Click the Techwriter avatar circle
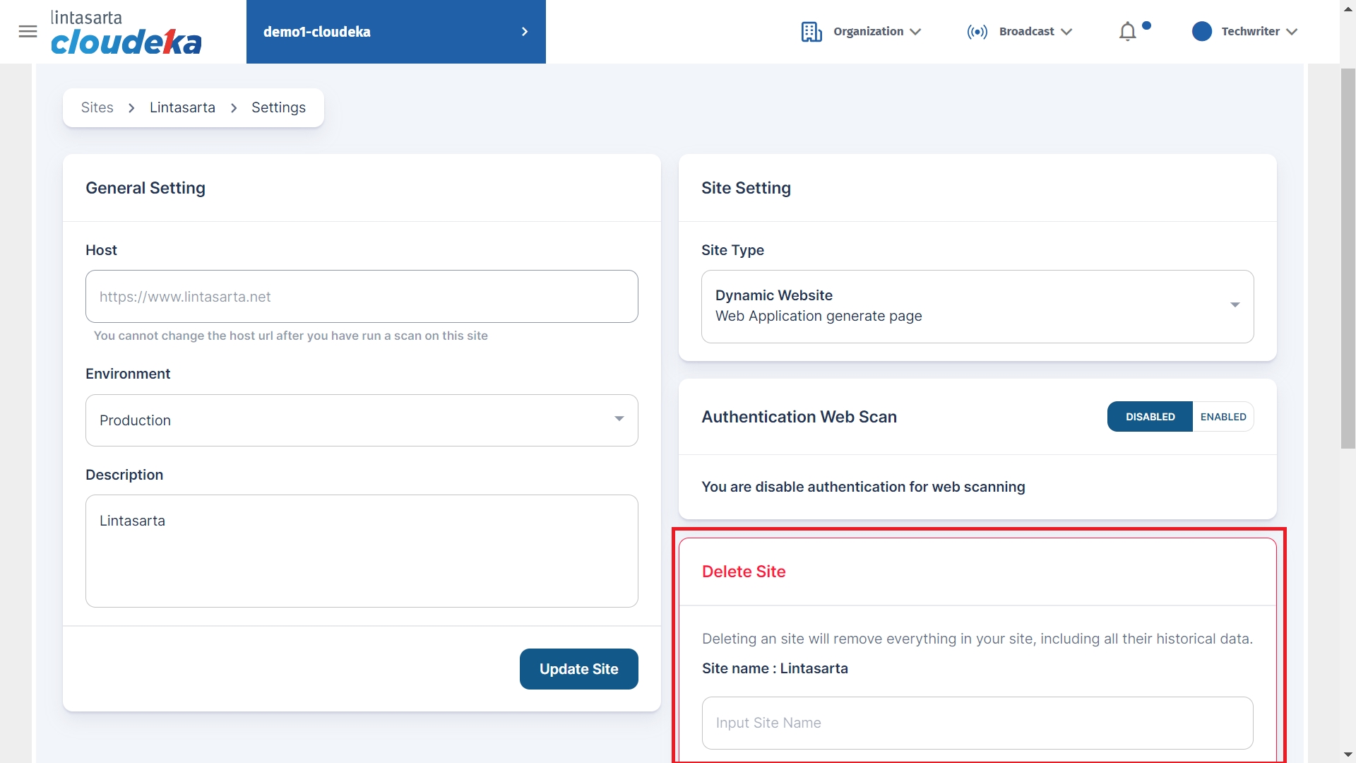1356x763 pixels. click(x=1201, y=32)
